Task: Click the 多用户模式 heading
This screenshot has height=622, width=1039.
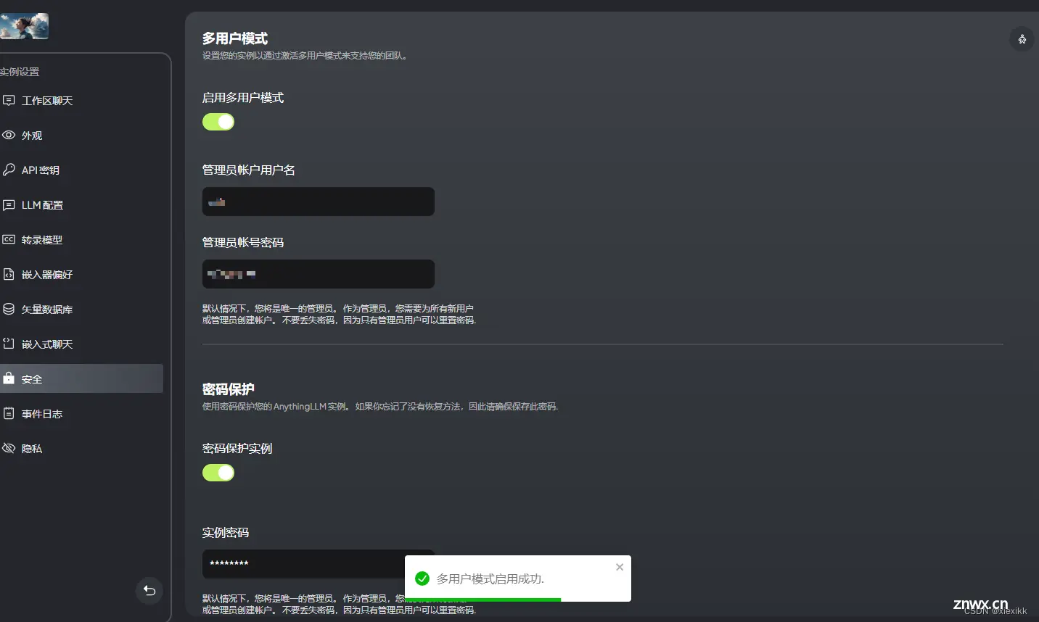Action: click(235, 38)
